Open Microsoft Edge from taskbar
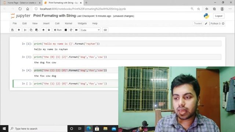This screenshot has width=235, height=132. pyautogui.click(x=88, y=129)
